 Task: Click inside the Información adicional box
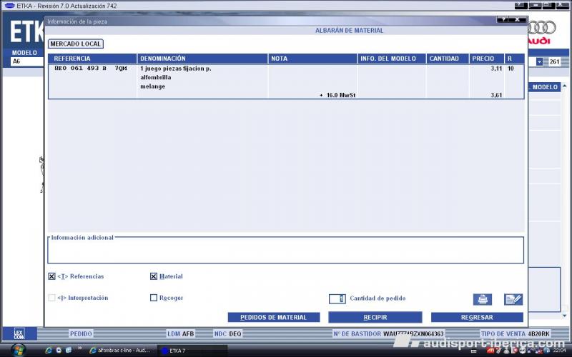click(285, 252)
